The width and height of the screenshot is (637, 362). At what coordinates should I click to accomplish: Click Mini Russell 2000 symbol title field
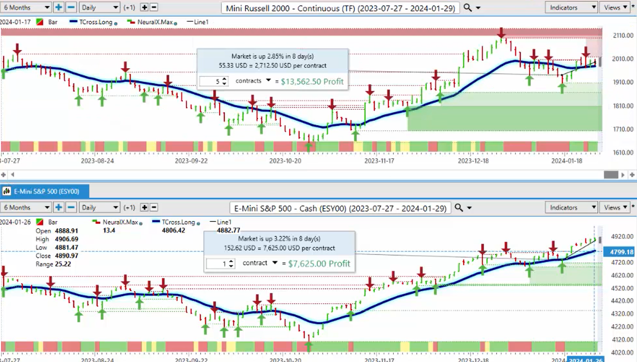click(x=341, y=8)
